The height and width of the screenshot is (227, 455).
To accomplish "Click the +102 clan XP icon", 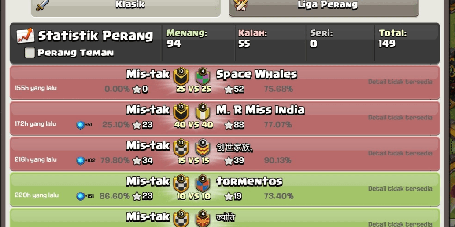I will [80, 161].
